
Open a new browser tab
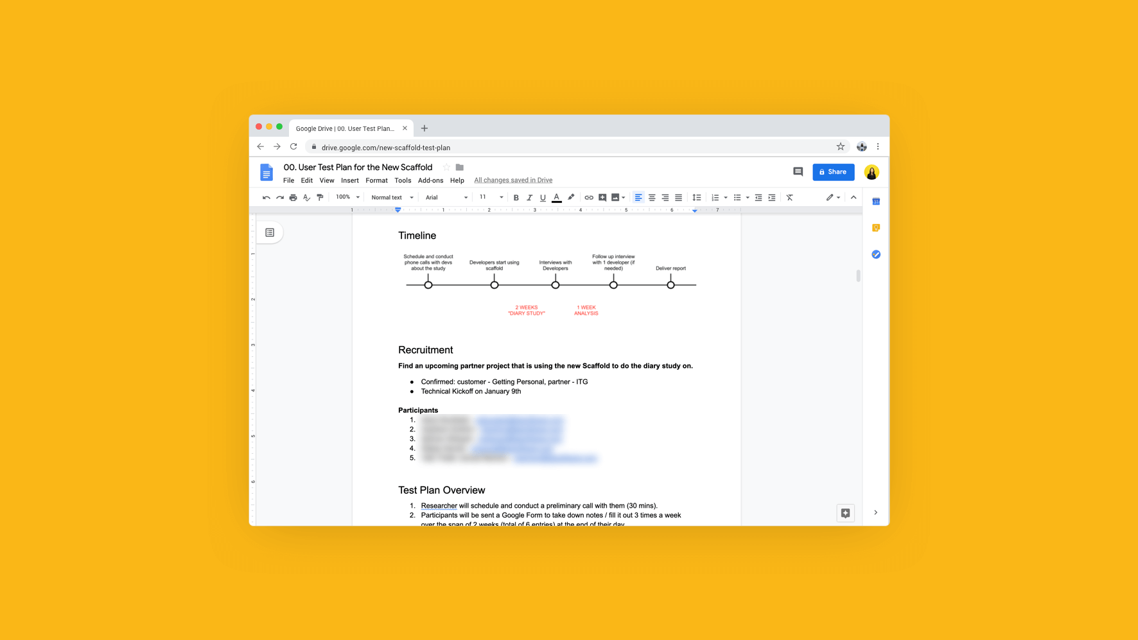click(x=425, y=128)
